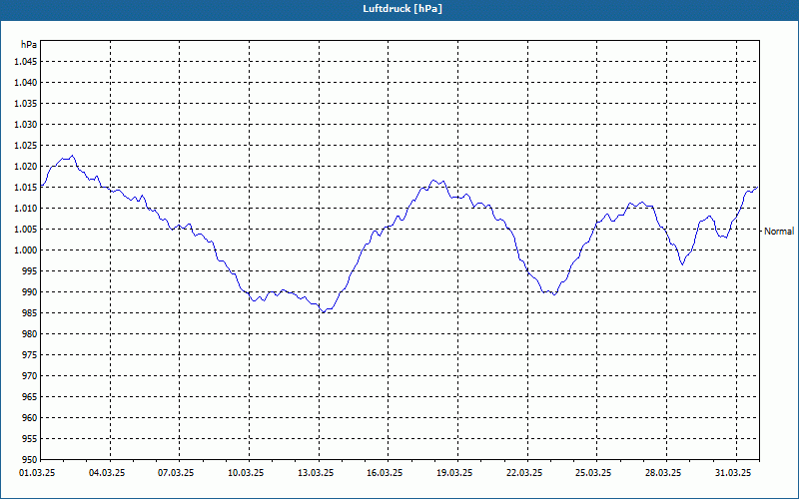Click the 10.03.25 date label
This screenshot has height=499, width=799.
pos(246,473)
